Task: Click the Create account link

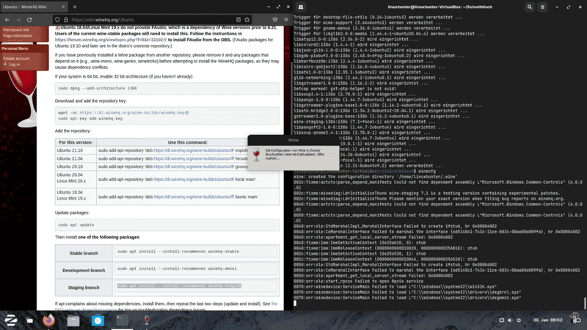Action: coord(16,59)
